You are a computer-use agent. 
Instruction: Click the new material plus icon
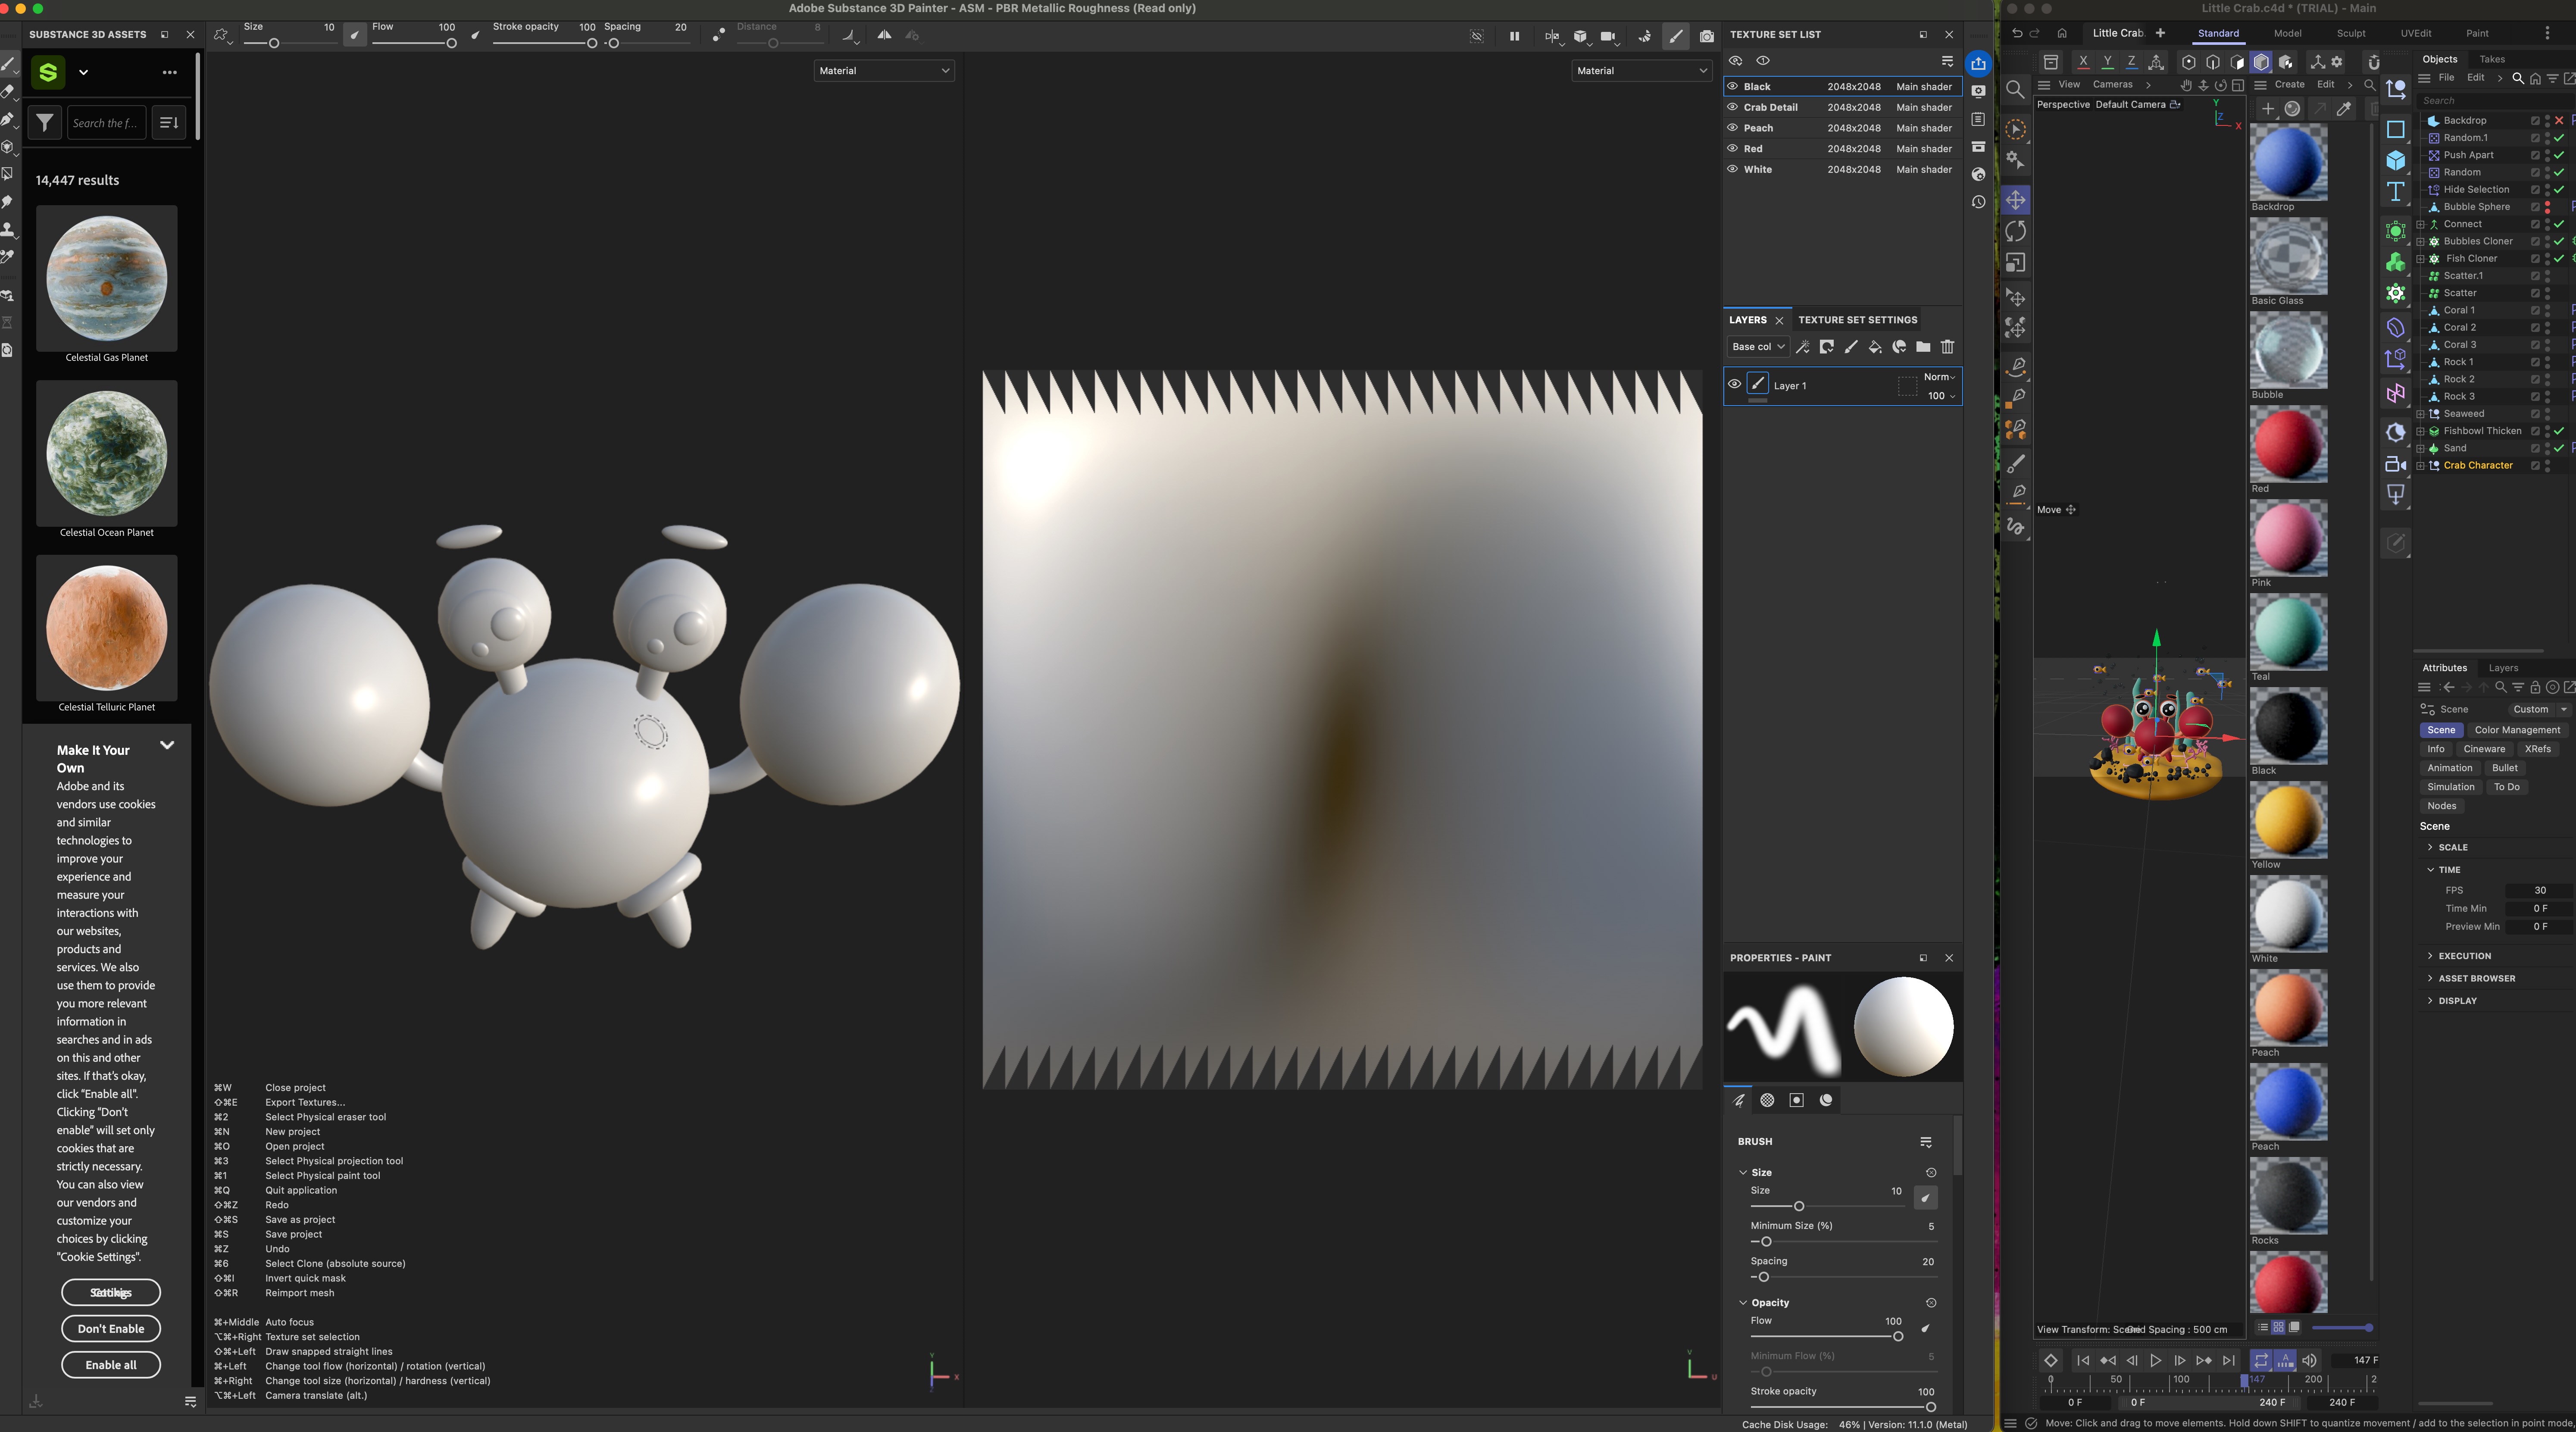coord(2268,109)
